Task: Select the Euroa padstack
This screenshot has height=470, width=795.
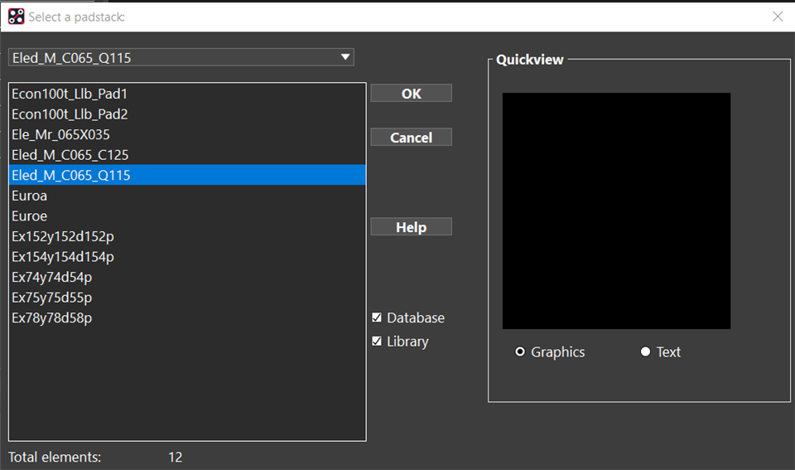Action: point(29,196)
